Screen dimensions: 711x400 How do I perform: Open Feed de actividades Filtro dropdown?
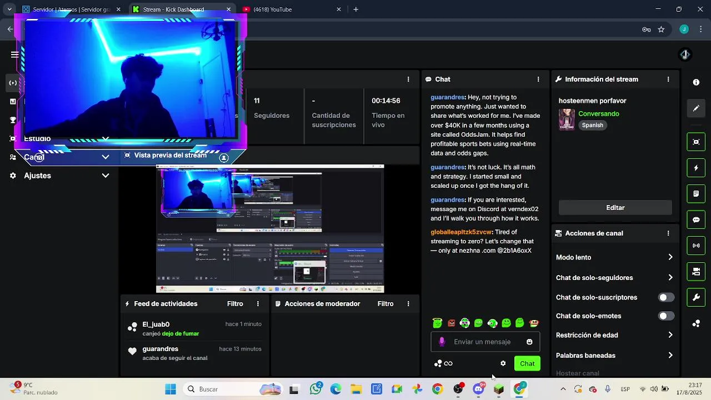[x=235, y=304]
